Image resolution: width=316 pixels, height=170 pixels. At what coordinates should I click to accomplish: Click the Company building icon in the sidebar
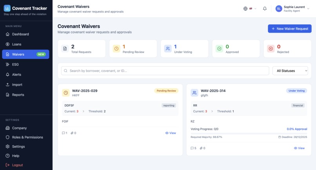click(x=7, y=128)
